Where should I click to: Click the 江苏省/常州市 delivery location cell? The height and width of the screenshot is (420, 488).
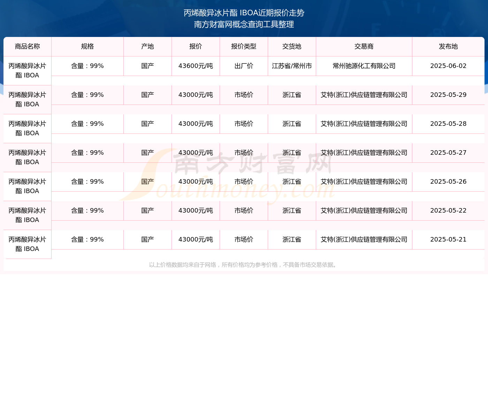(292, 66)
